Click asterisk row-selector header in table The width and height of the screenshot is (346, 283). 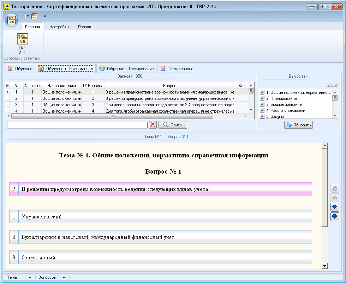(x=7, y=86)
